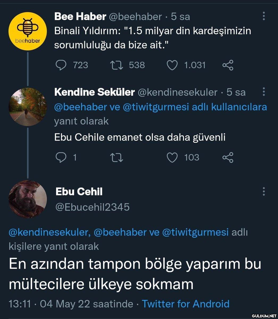Open more options for Kendine Seküler tweet
The image size is (278, 319).
(264, 92)
